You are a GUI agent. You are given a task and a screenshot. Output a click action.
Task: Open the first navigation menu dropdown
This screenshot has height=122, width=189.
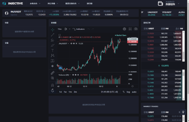pos(35,4)
